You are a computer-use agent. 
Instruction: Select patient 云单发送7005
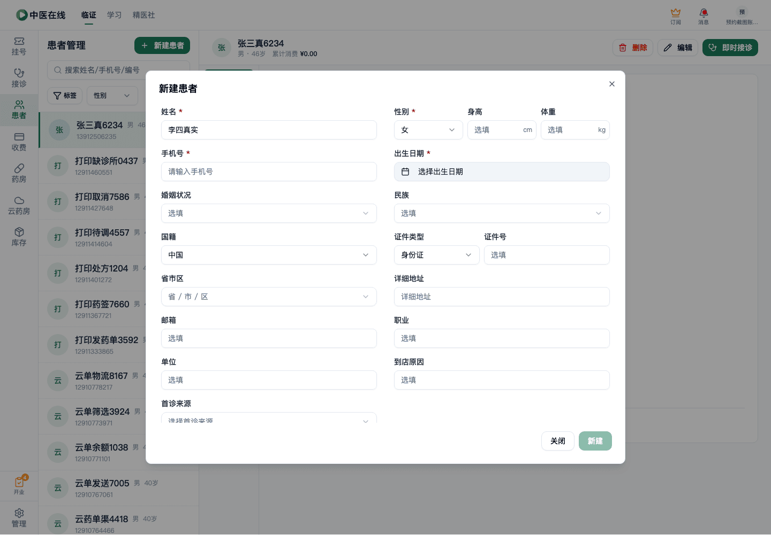[x=118, y=488]
